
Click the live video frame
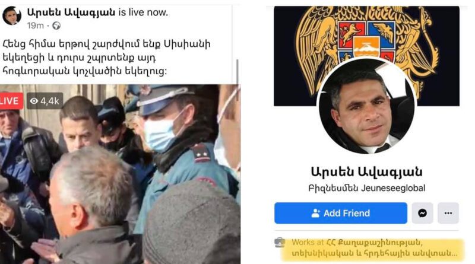coord(120,174)
